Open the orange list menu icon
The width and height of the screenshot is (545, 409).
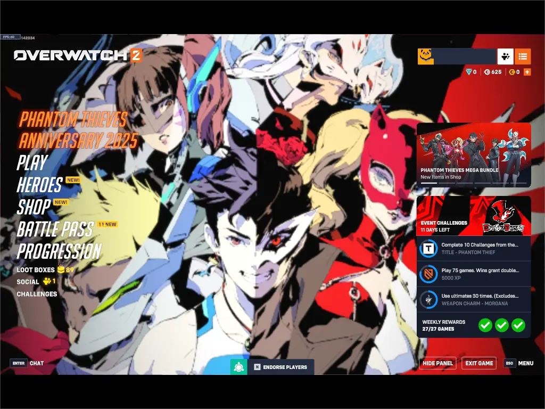click(523, 56)
